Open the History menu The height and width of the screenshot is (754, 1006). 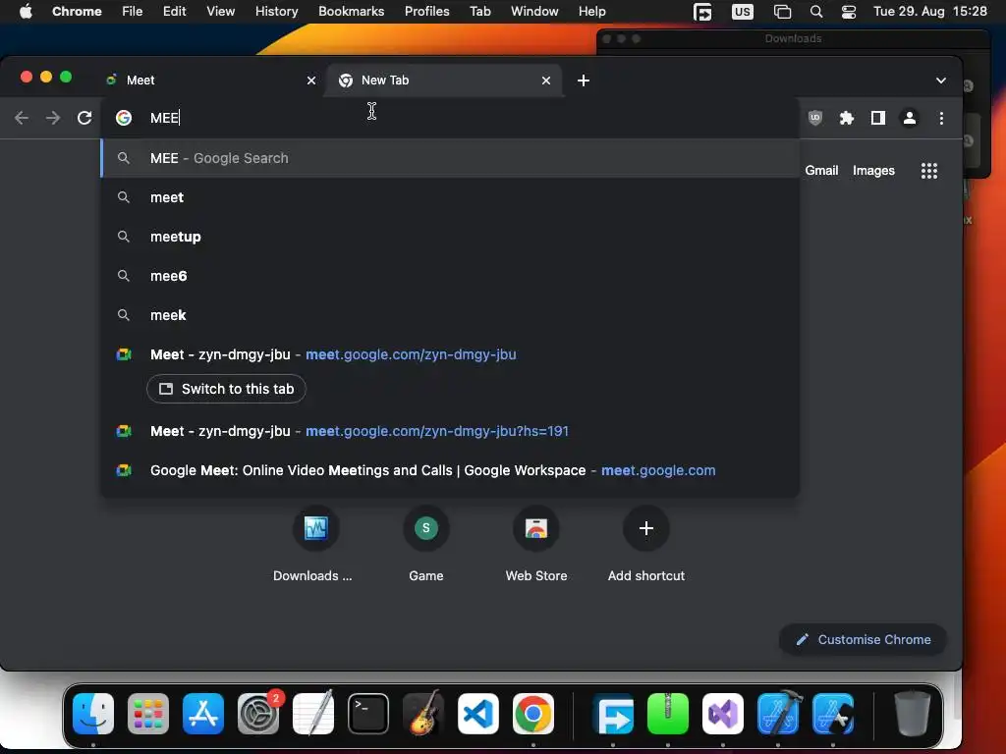pyautogui.click(x=276, y=12)
